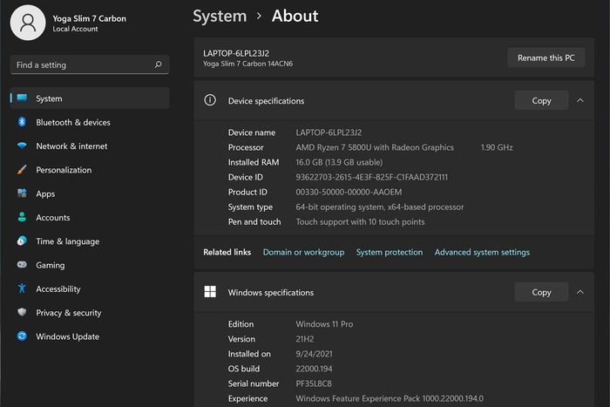Open Domain or workgroup link
The width and height of the screenshot is (610, 407).
303,252
